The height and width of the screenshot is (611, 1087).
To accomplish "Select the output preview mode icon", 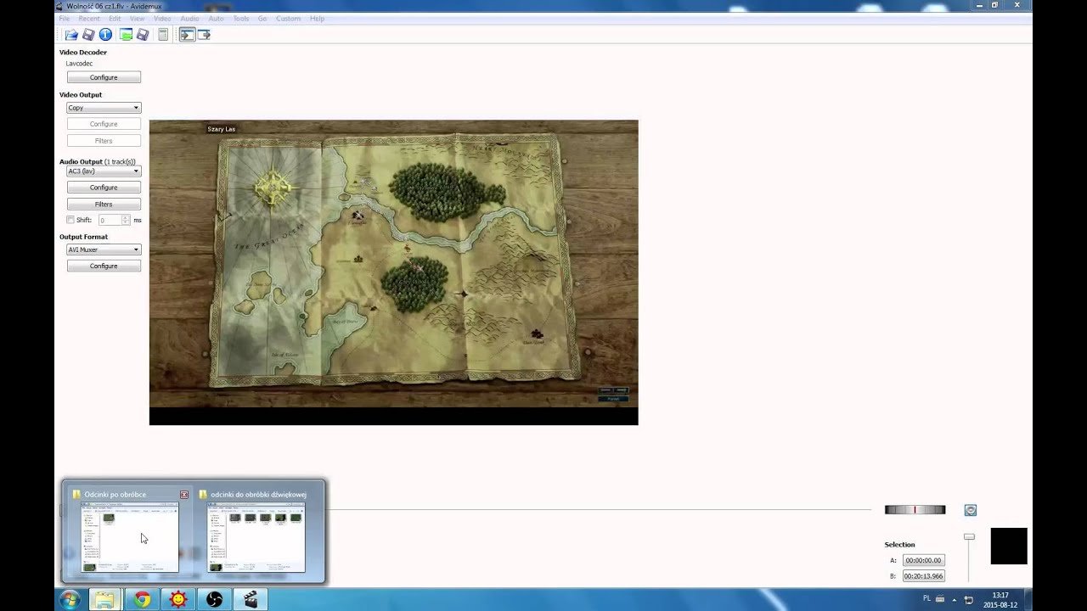I will [205, 35].
